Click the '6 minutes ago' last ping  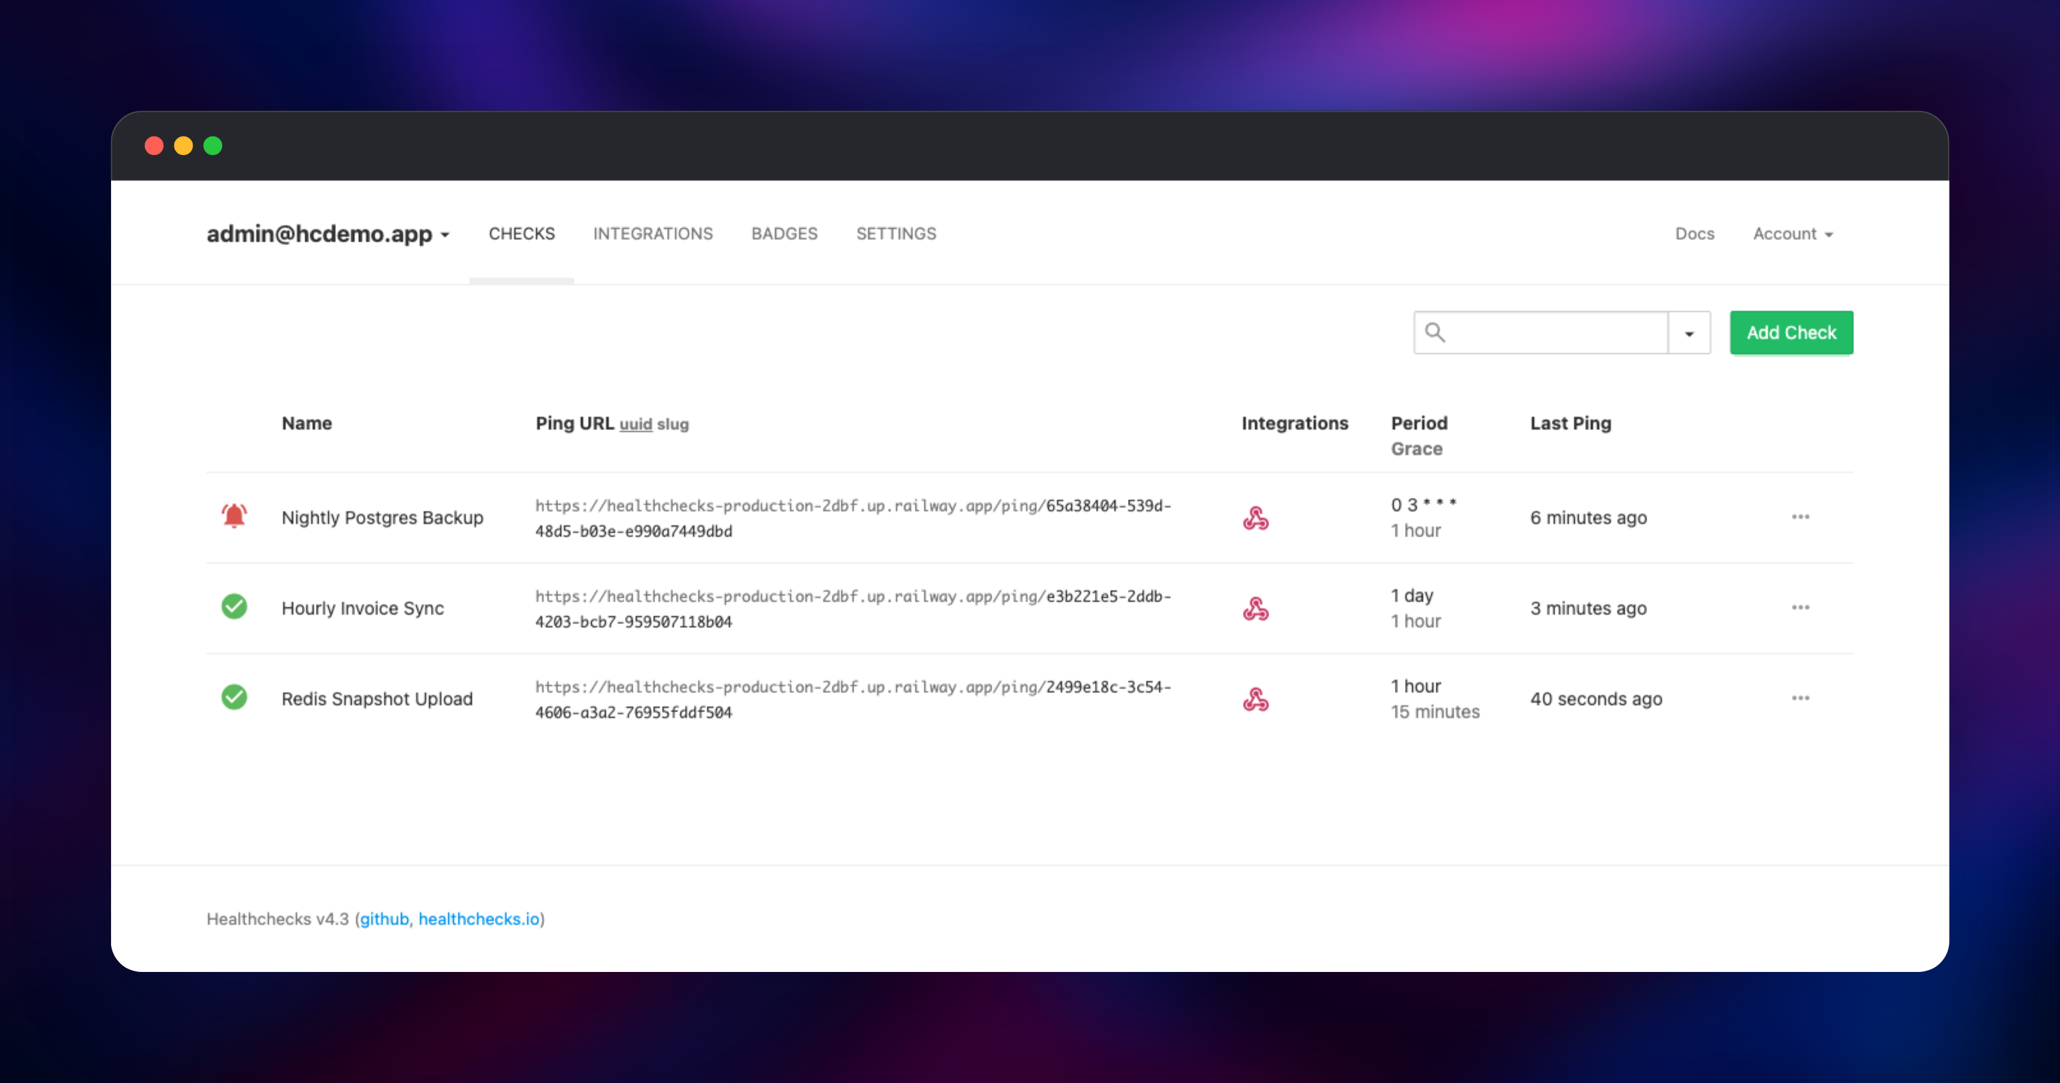[1588, 518]
